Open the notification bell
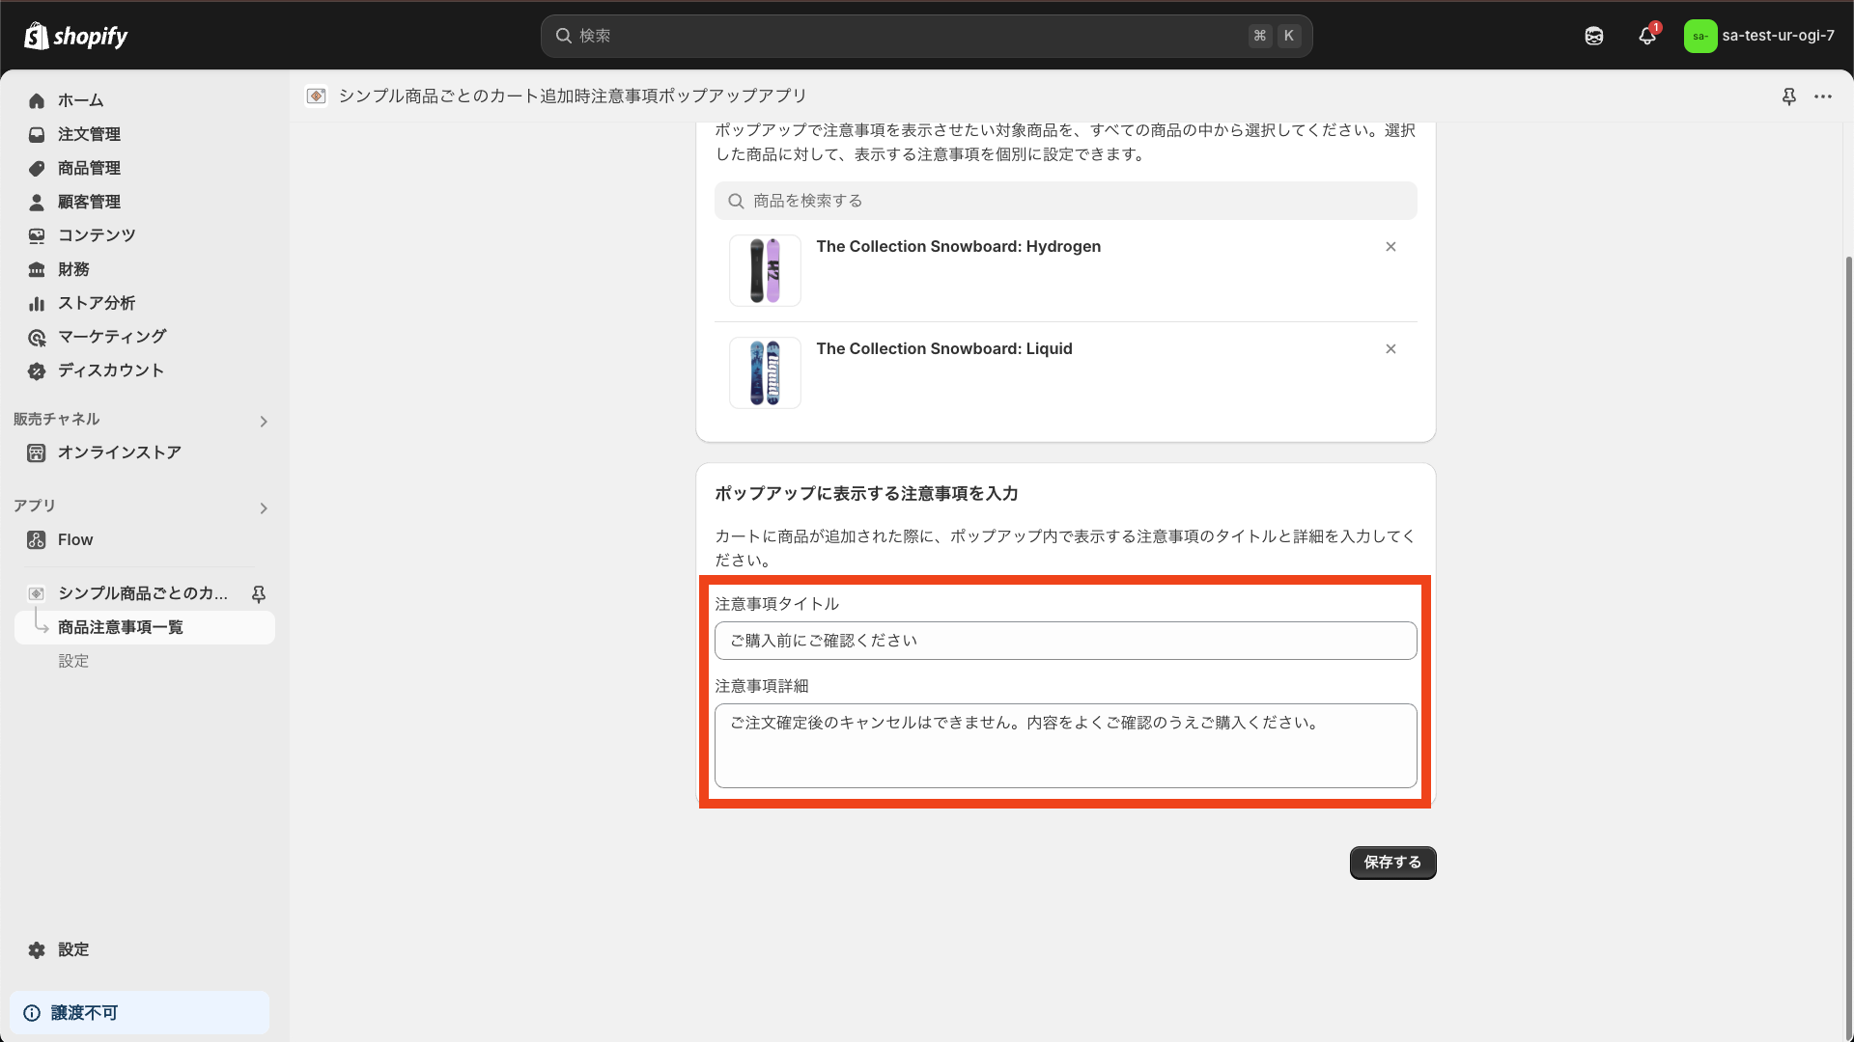The image size is (1854, 1042). [1646, 36]
